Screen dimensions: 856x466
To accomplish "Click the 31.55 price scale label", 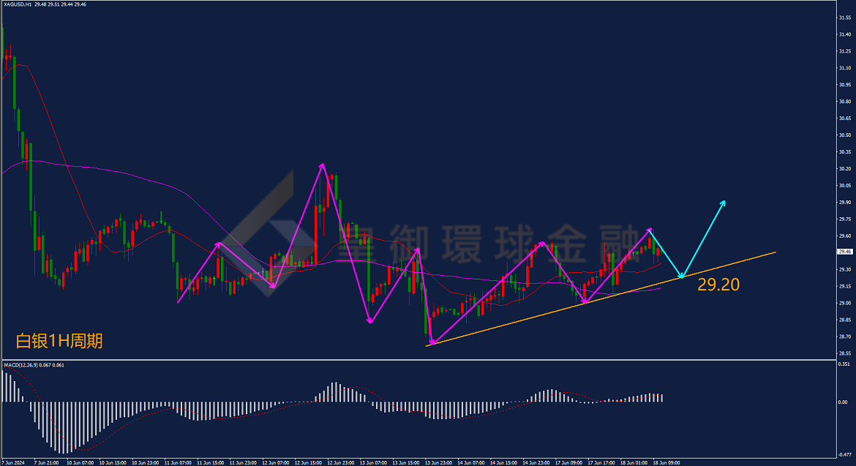I will point(844,18).
